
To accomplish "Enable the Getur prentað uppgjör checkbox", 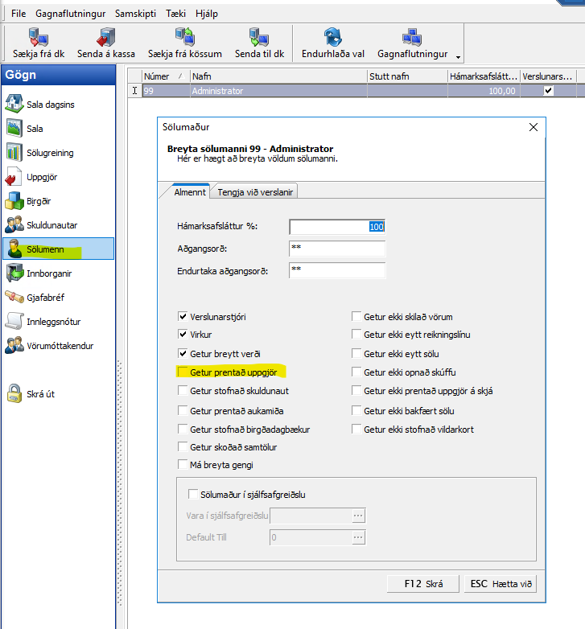I will coord(183,372).
